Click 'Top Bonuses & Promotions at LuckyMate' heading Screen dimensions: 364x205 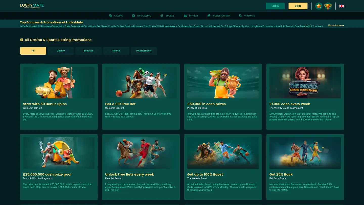52,22
